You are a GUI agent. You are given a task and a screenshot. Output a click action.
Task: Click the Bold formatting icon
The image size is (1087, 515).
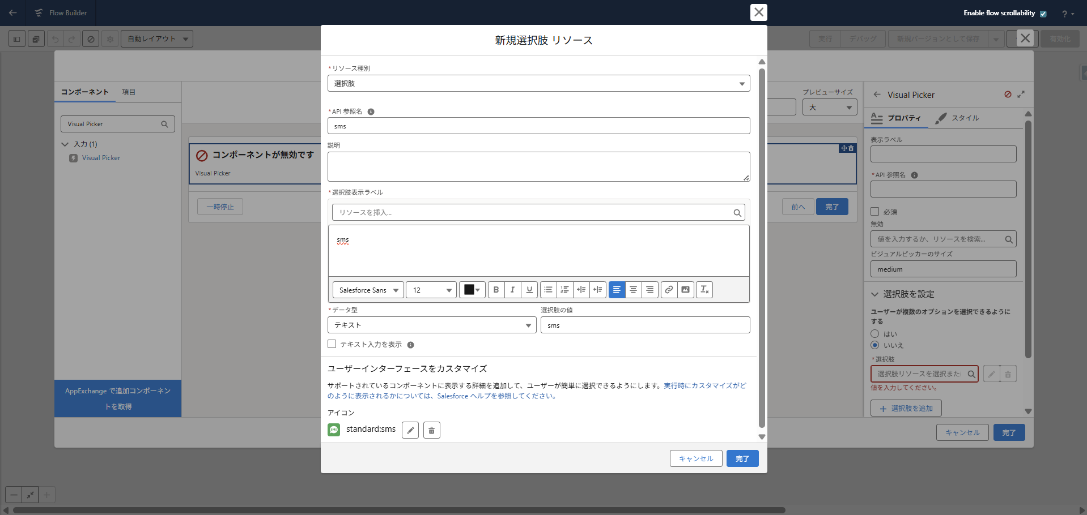[x=496, y=290]
